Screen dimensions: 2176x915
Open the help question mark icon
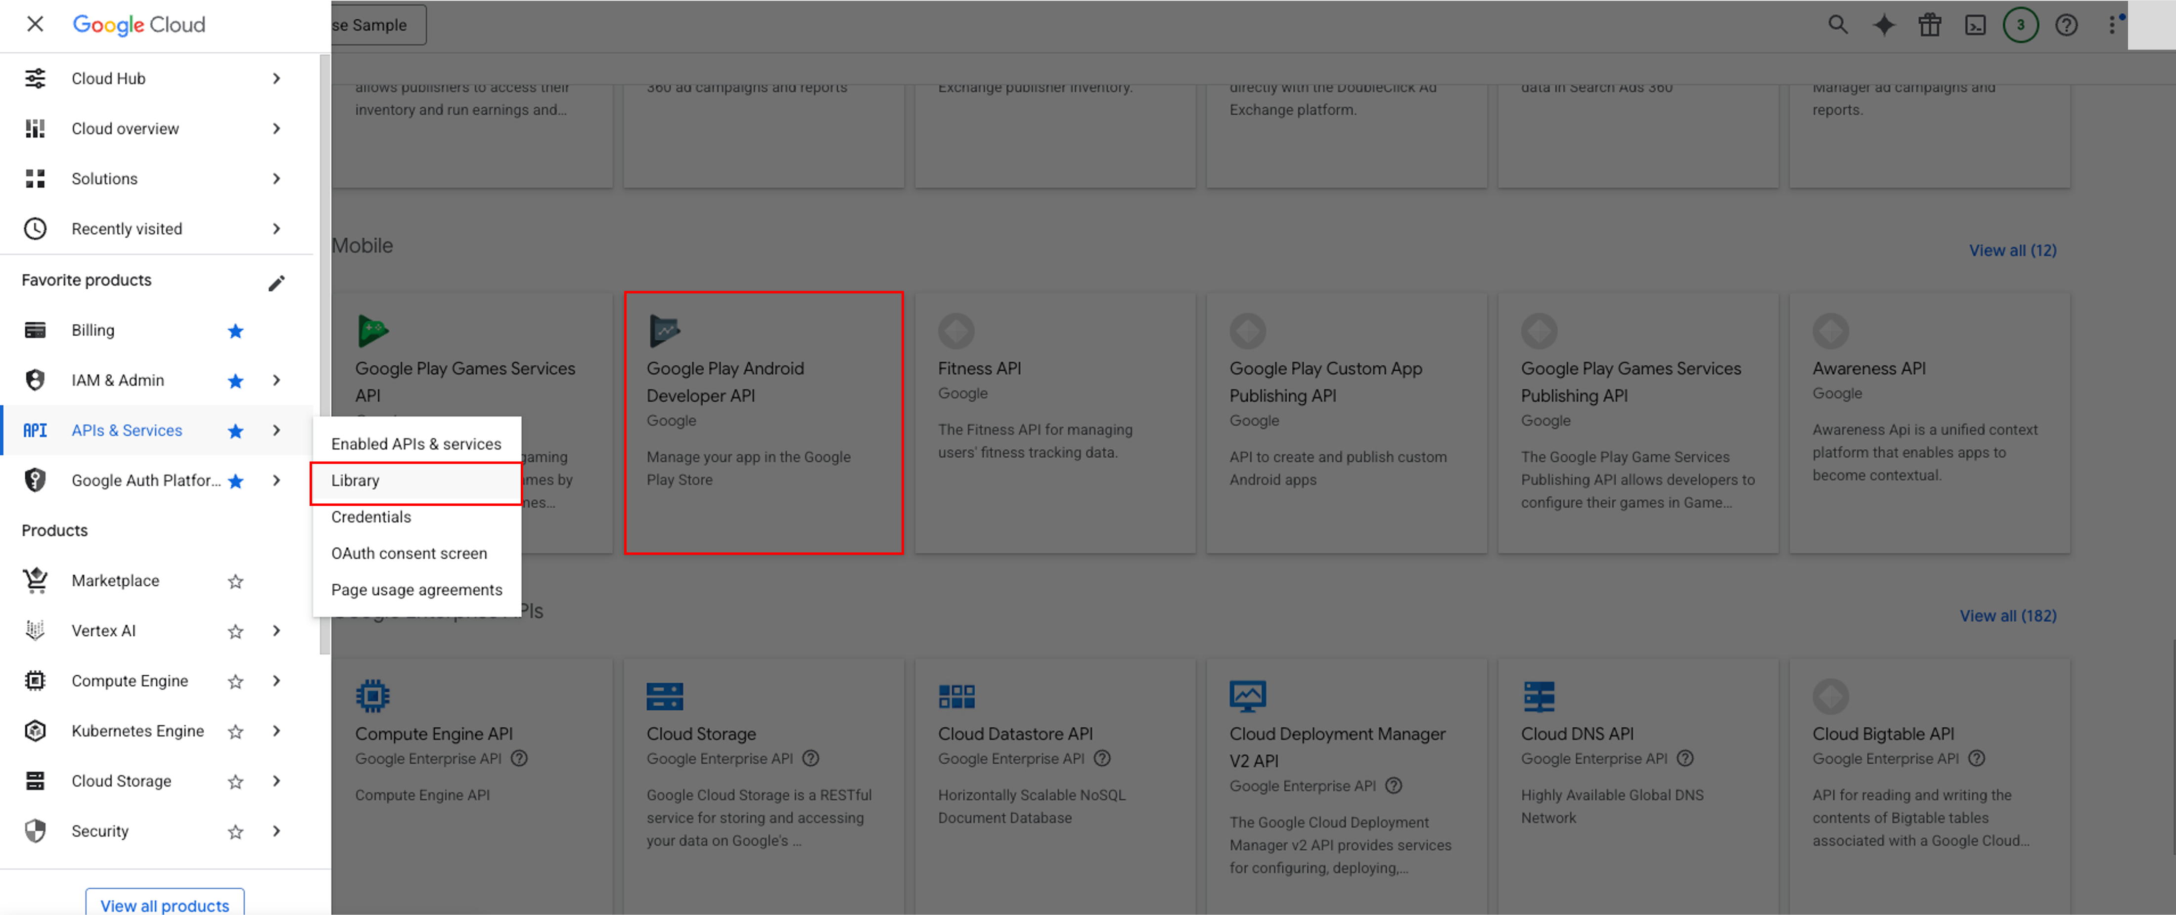pos(2066,25)
